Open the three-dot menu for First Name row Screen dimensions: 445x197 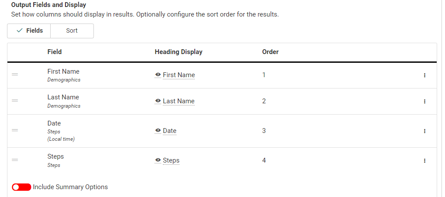click(424, 75)
